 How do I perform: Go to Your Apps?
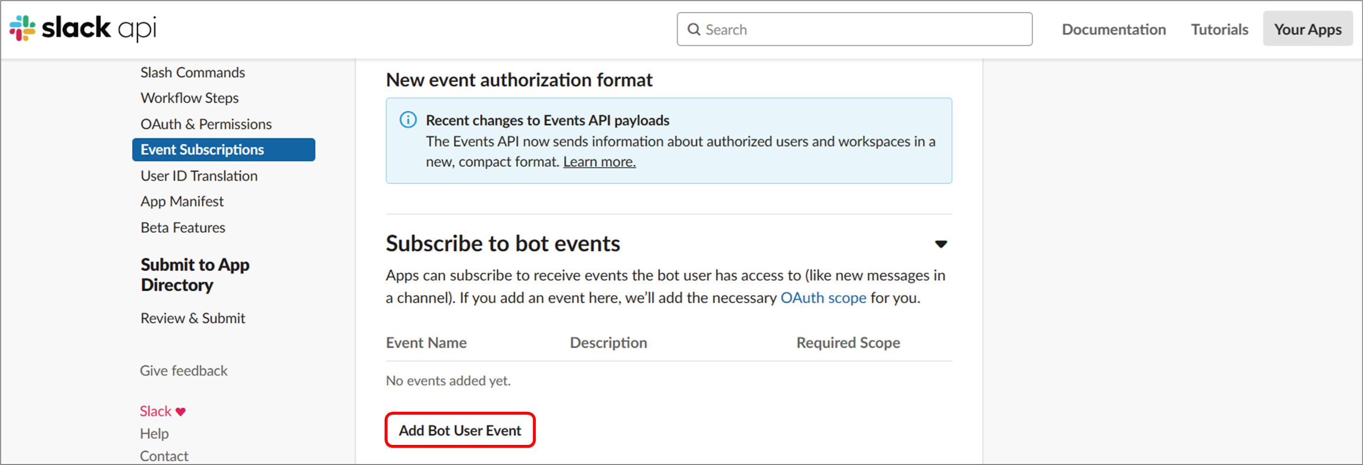[x=1307, y=29]
